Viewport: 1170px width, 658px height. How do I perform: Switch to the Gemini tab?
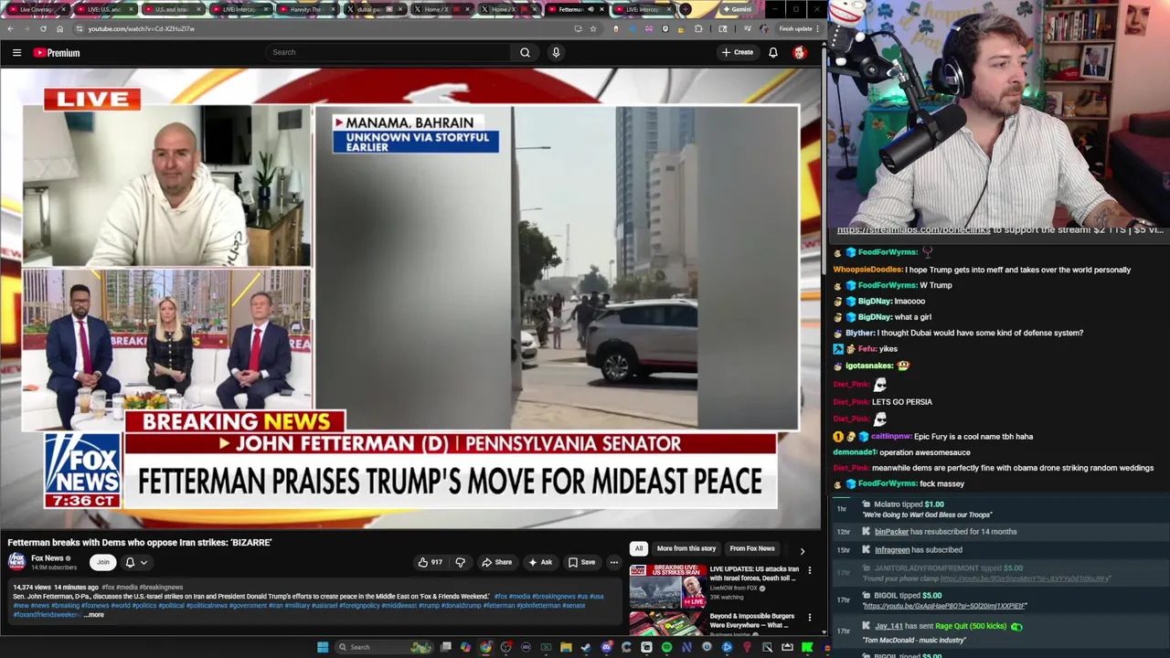click(739, 9)
